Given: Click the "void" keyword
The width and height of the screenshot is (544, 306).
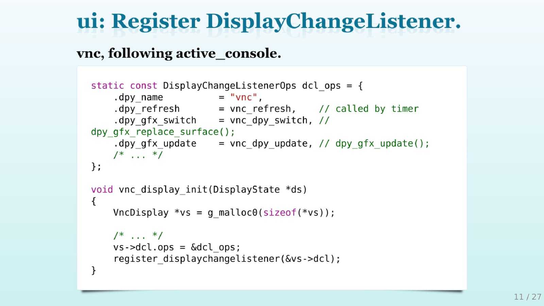Looking at the screenshot, I should click(102, 189).
